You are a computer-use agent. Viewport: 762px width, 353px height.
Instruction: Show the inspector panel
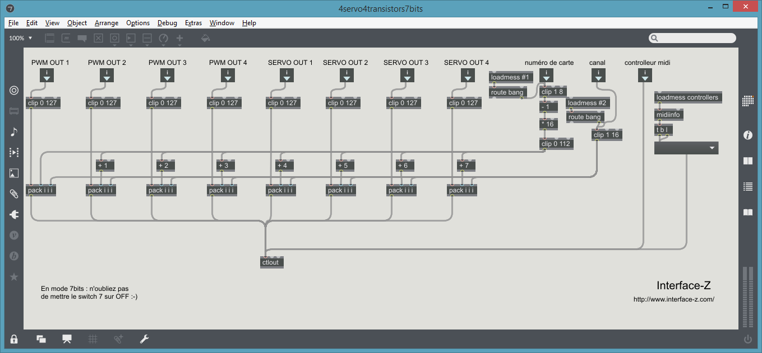[x=747, y=135]
